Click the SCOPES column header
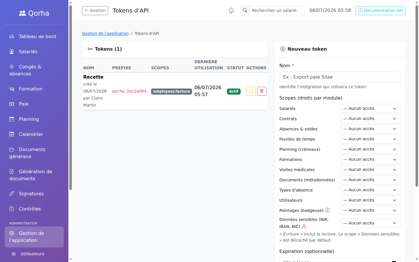 pyautogui.click(x=160, y=68)
